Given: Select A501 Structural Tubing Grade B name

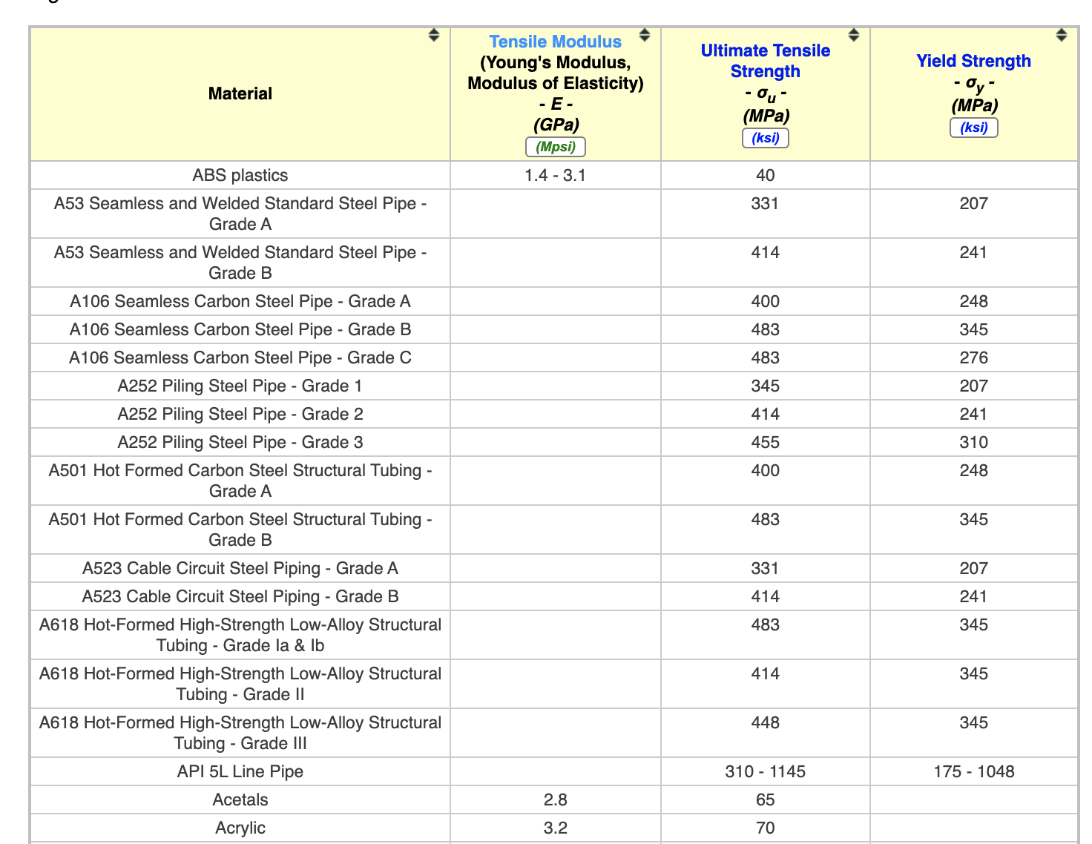Looking at the screenshot, I should 240,530.
